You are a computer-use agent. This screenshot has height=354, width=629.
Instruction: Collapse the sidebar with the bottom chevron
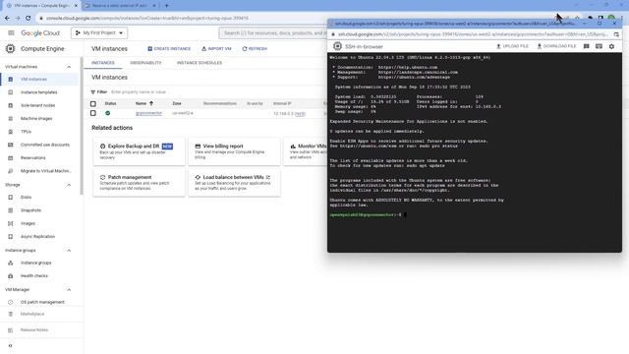click(11, 345)
